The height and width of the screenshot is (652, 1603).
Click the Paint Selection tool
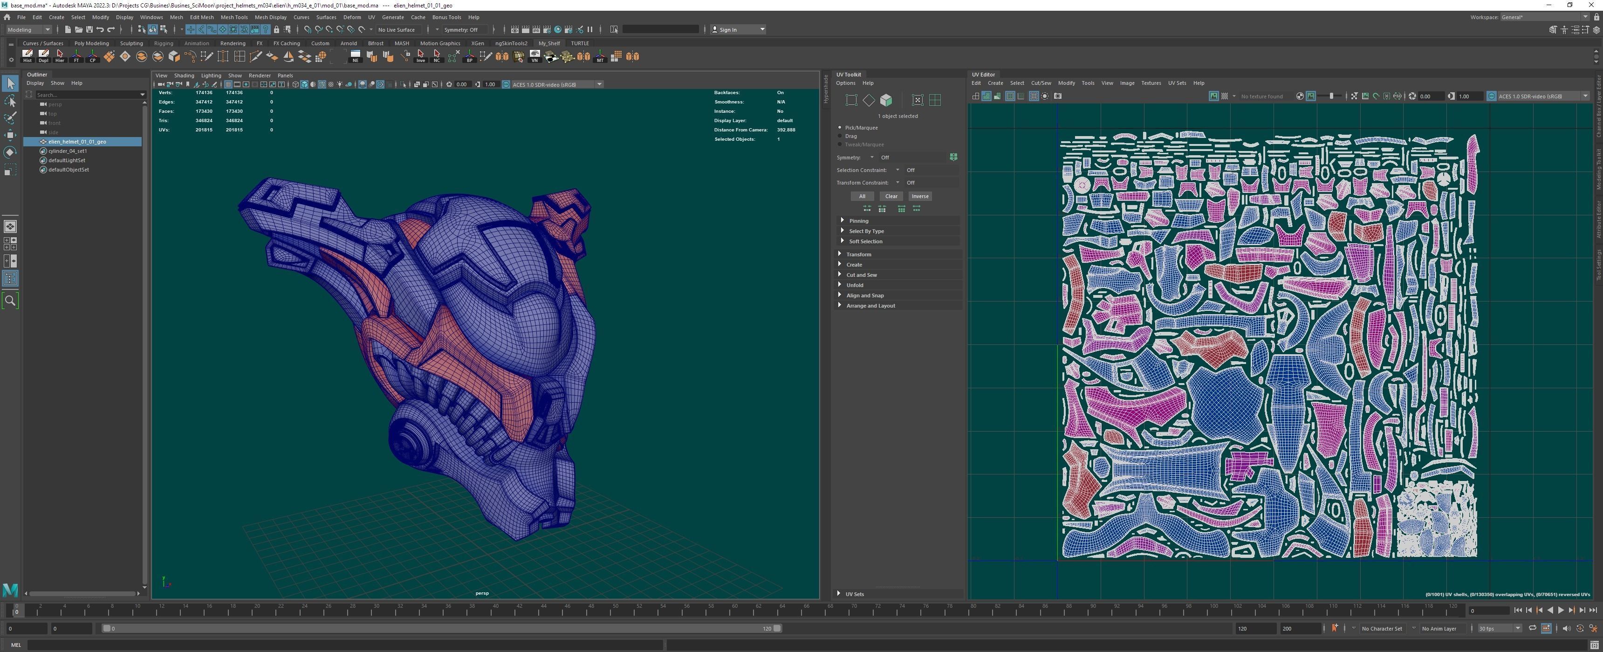point(10,117)
